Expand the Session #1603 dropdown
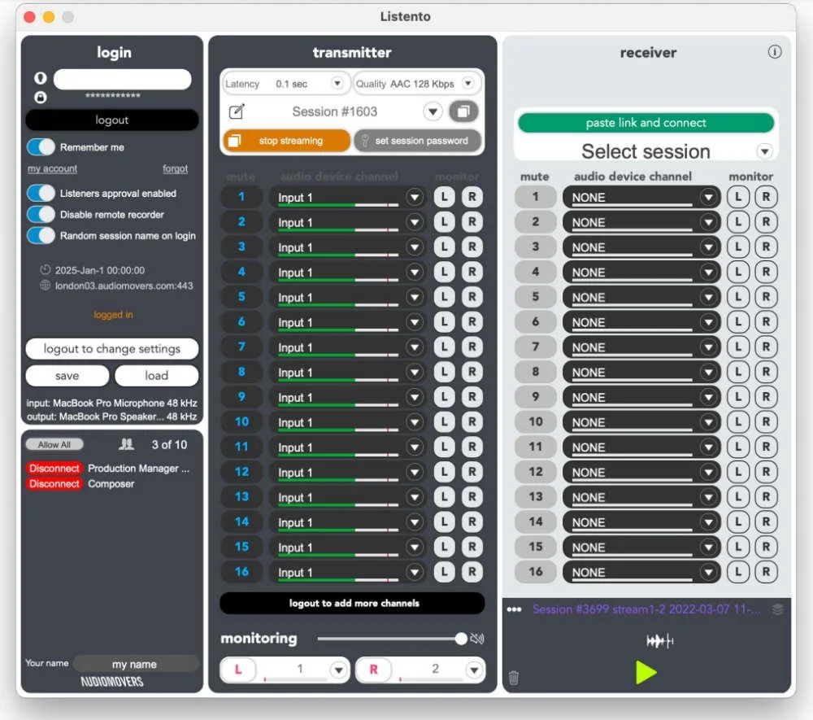Viewport: 813px width, 720px height. 433,111
